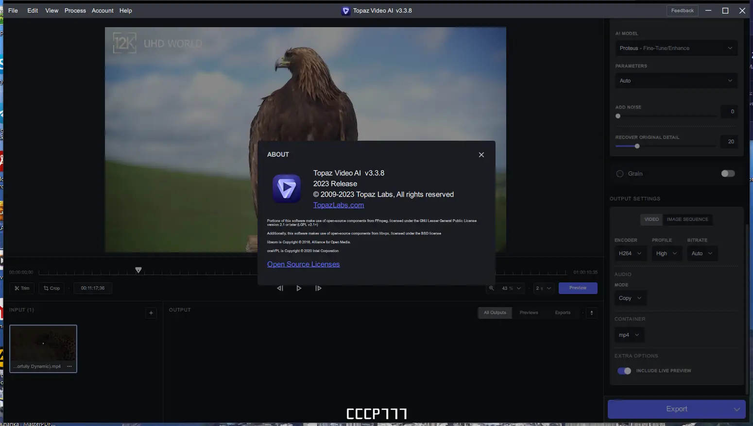Add a new input video with the plus icon
The width and height of the screenshot is (753, 426).
151,313
